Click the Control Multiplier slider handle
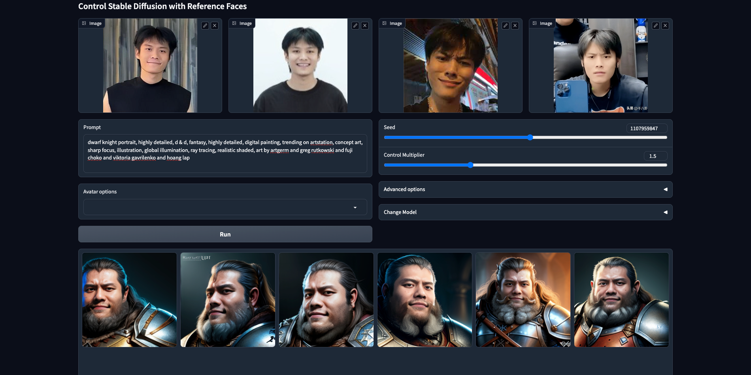Screen dimensions: 751x375 pos(470,165)
